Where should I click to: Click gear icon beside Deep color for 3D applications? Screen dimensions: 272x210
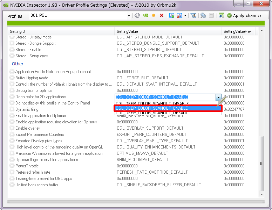click(x=12, y=97)
